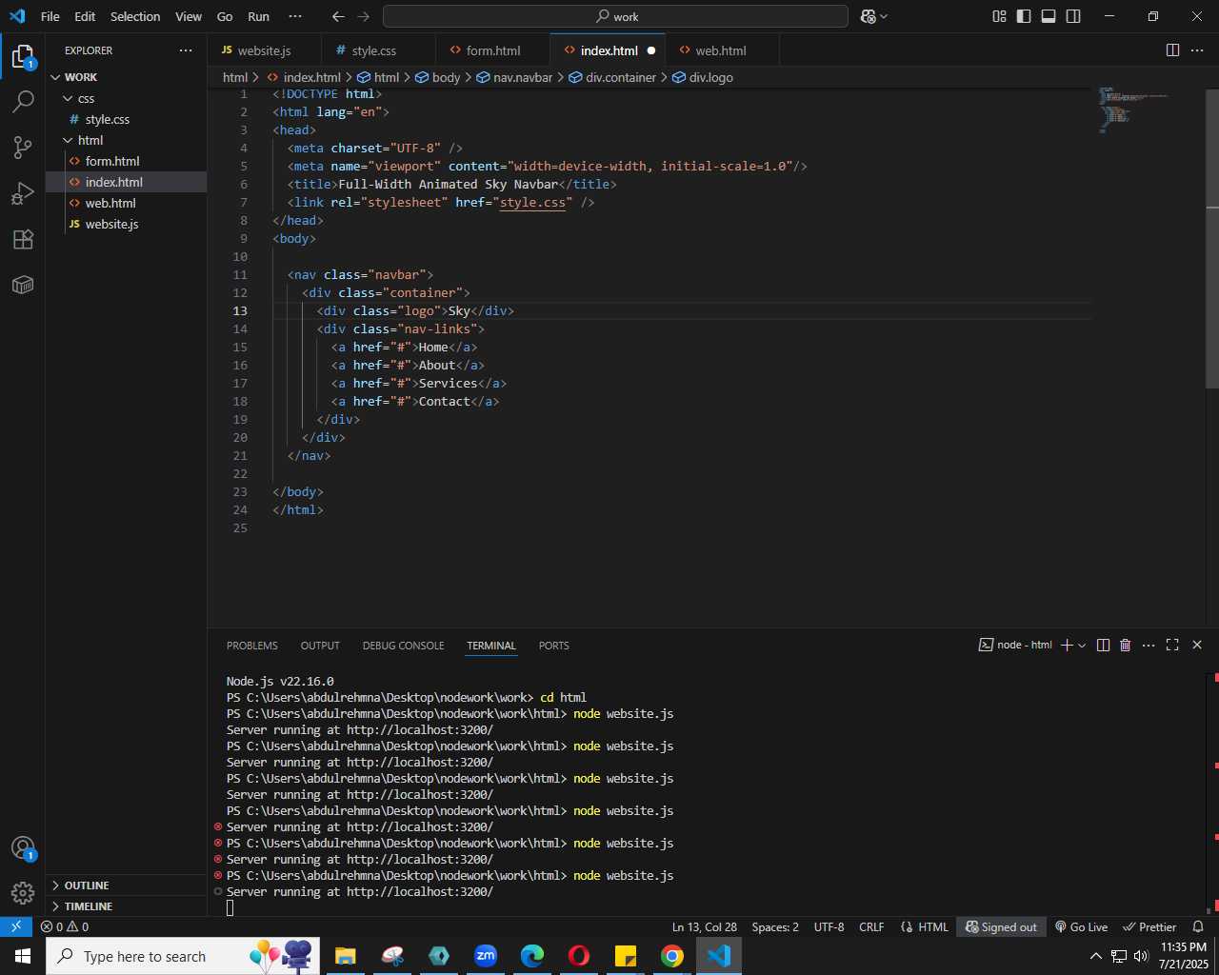Open the Extensions view

(x=23, y=239)
